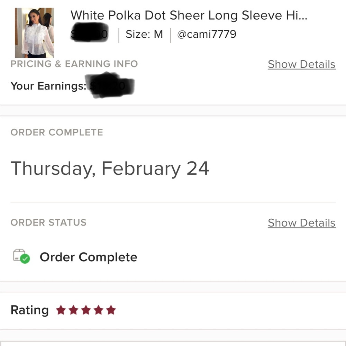Select the second rating star
Viewport: 346px width, 346px height.
click(x=73, y=310)
